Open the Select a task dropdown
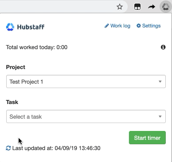This screenshot has width=172, height=162. point(86,116)
